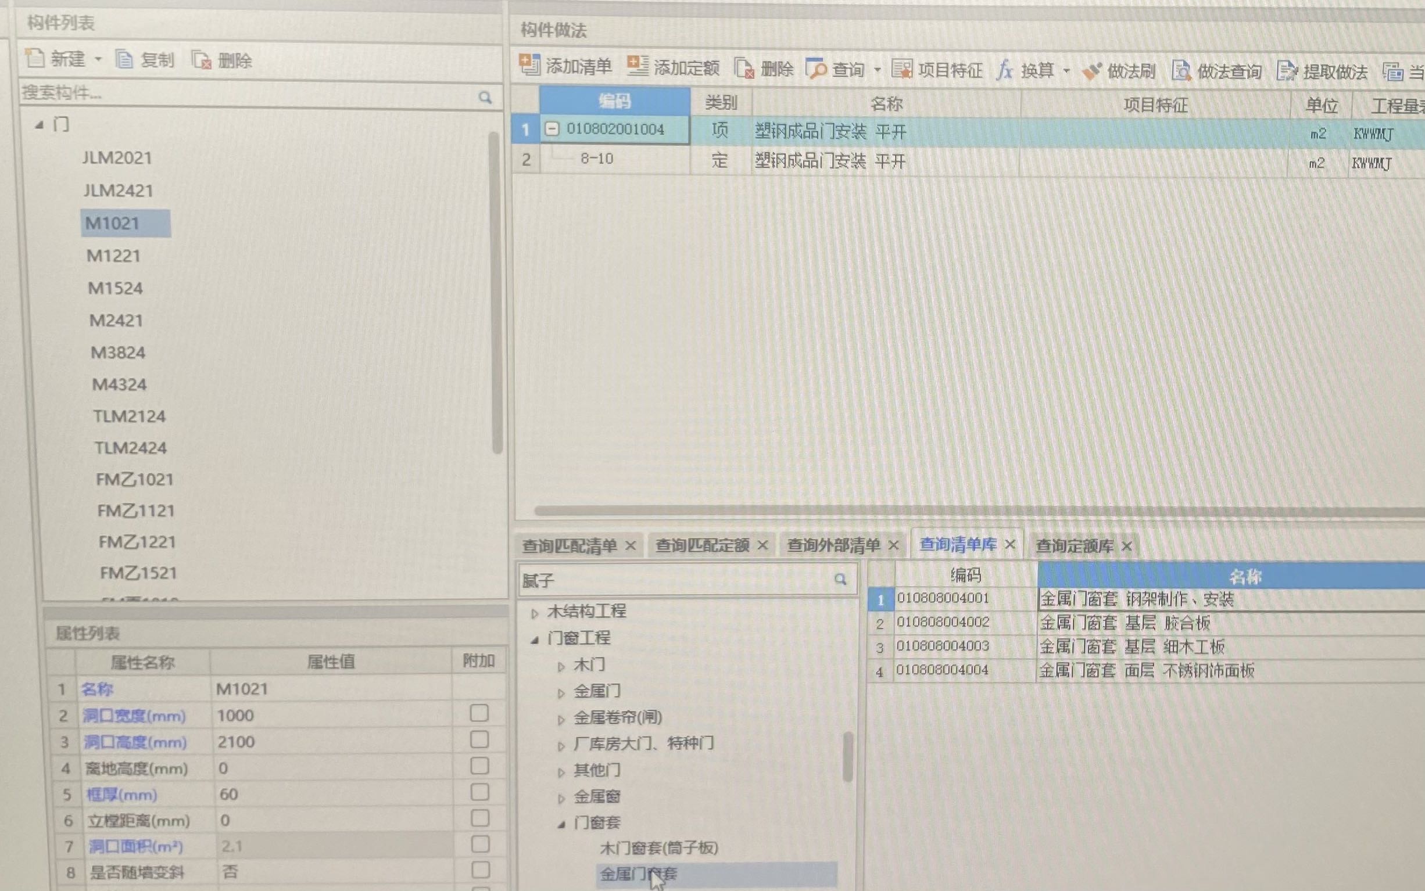Screen dimensions: 1425x891
Task: Select row 010808004004 不锈钢饰面板
Action: coord(1146,671)
